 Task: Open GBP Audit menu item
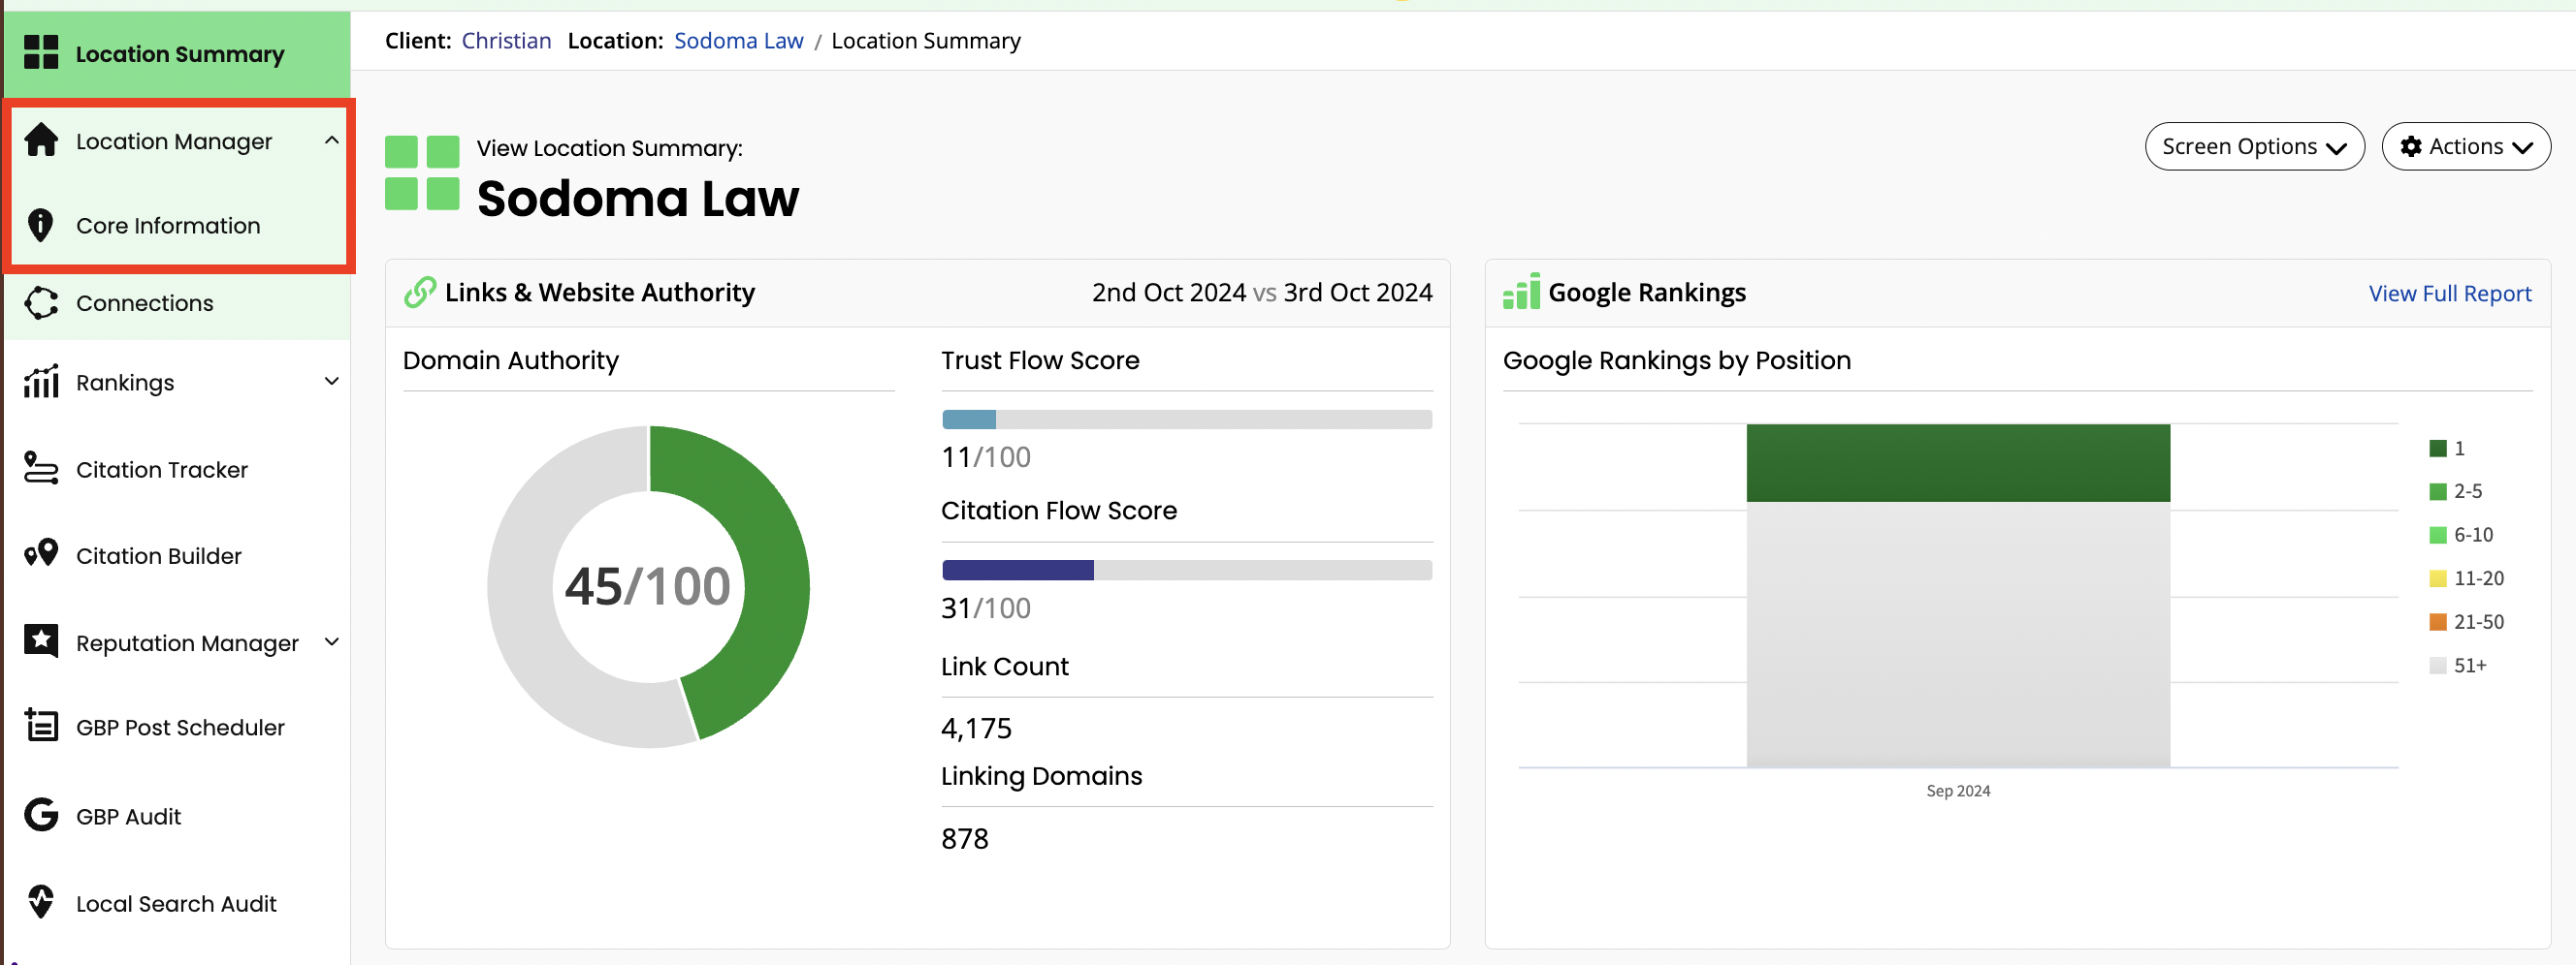pyautogui.click(x=177, y=816)
